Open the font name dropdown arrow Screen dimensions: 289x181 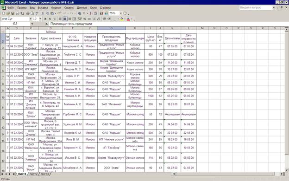point(31,19)
